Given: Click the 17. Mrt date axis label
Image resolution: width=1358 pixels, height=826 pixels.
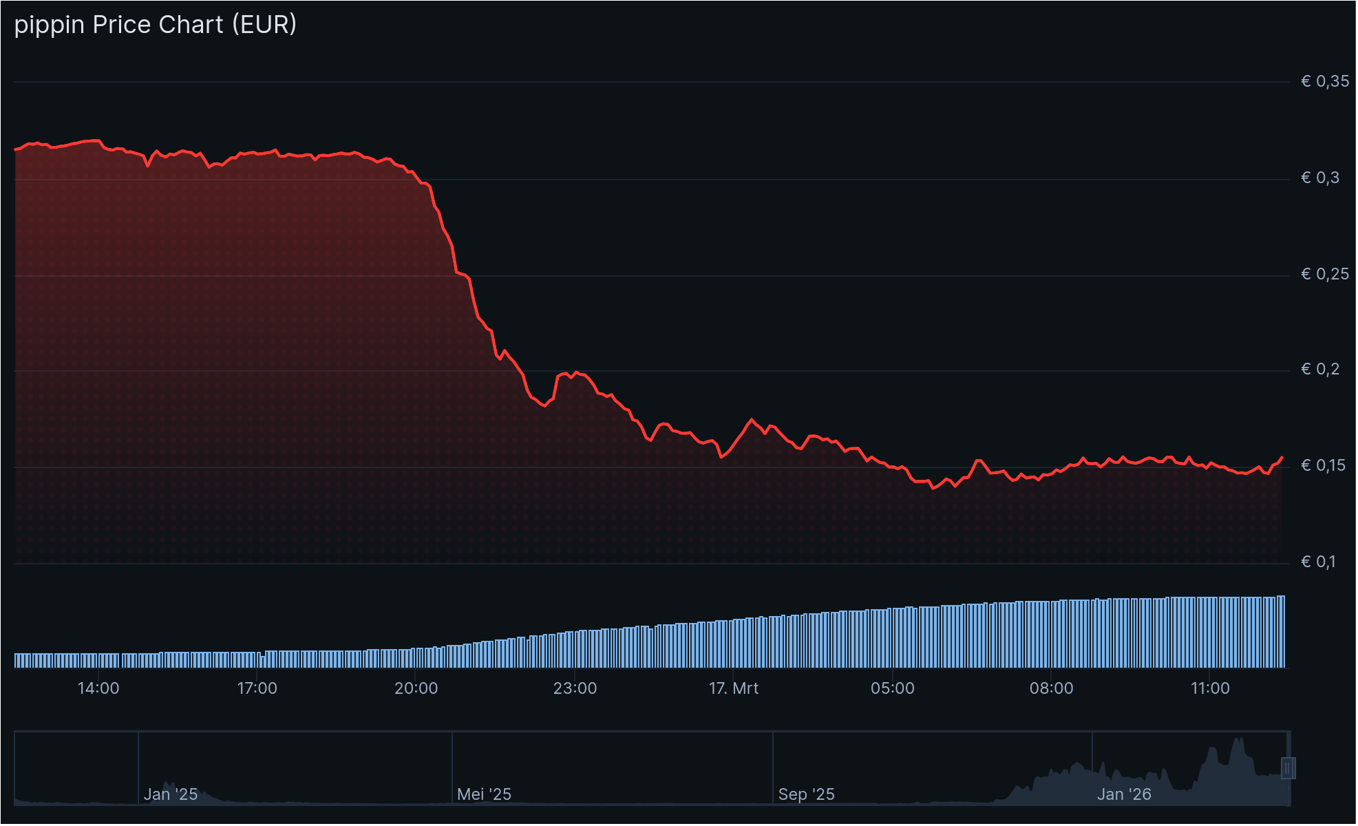Looking at the screenshot, I should coord(734,688).
